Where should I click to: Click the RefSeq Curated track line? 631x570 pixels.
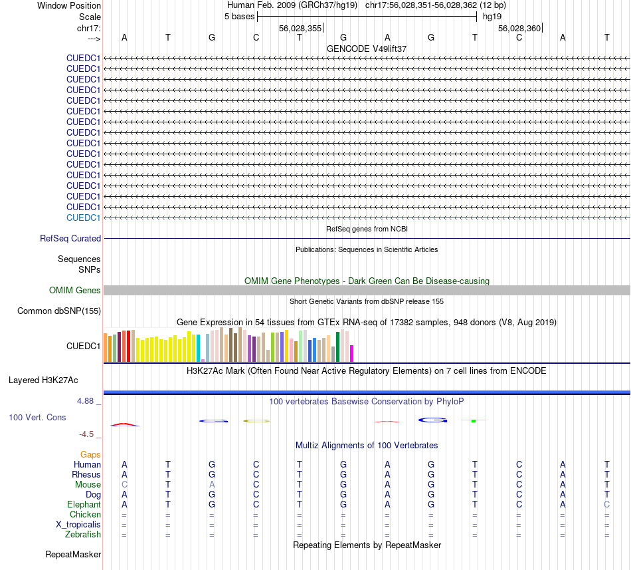click(367, 239)
